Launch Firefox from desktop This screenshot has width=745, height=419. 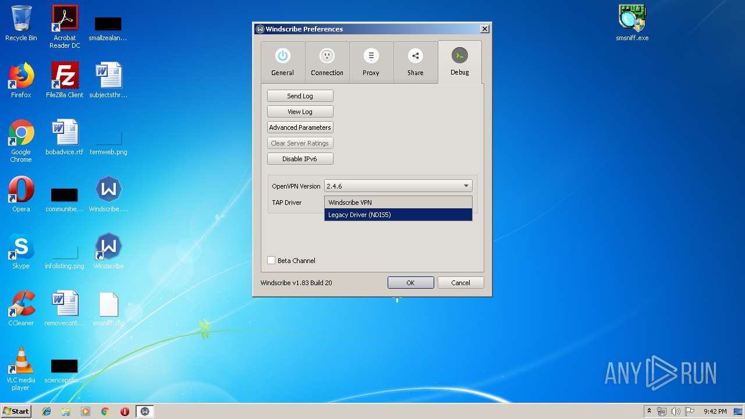(21, 80)
